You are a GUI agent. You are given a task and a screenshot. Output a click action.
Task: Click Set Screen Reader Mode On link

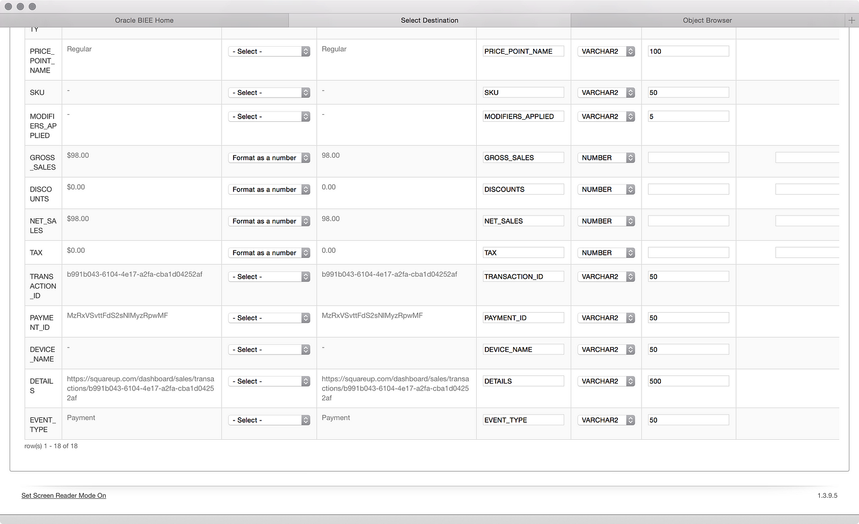(x=64, y=496)
